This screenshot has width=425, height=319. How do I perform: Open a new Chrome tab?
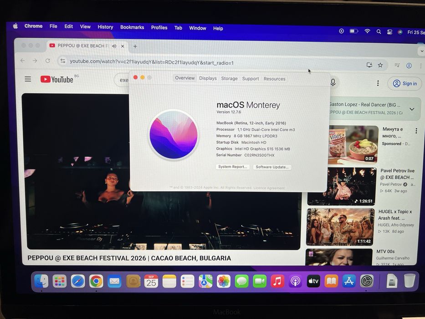(135, 46)
